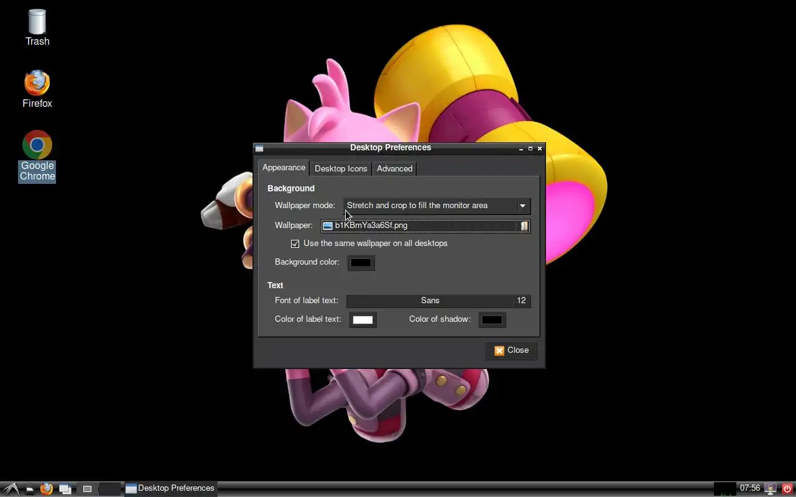Click the lock screen tray icon

[771, 489]
